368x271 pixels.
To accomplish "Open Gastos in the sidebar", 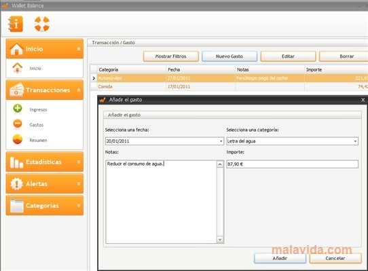I will point(37,125).
